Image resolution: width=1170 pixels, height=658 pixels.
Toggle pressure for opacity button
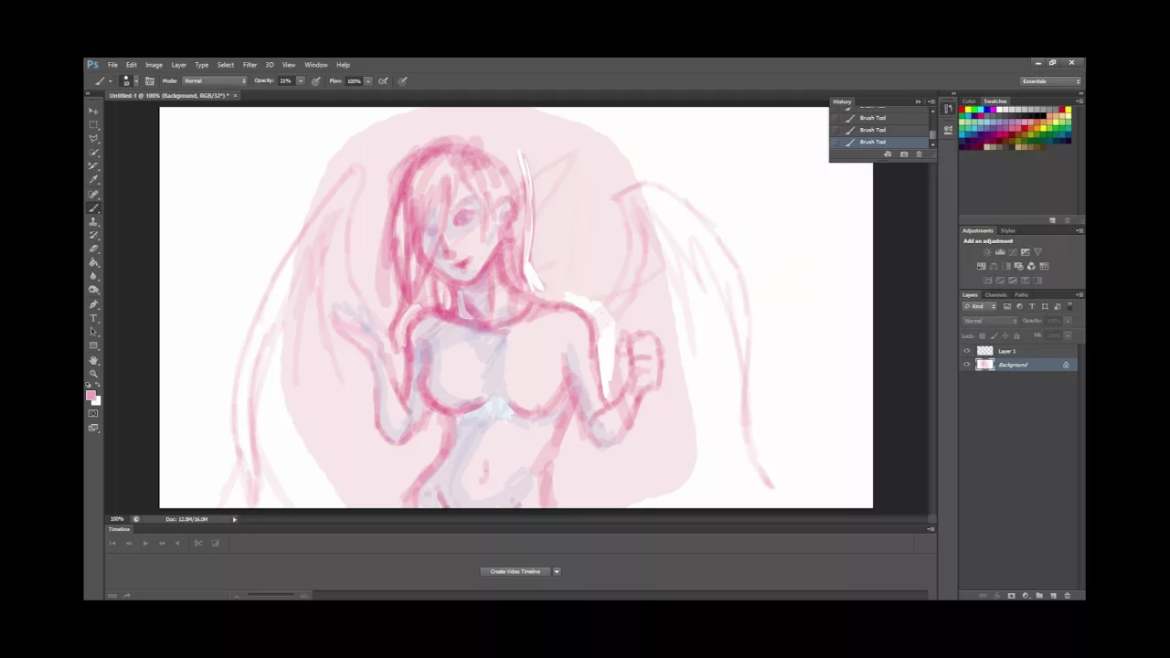coord(316,80)
